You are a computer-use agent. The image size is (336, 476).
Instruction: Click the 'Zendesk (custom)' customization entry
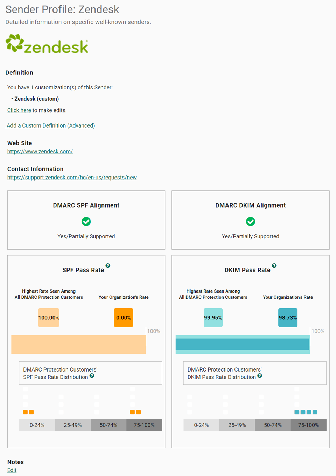pos(36,99)
